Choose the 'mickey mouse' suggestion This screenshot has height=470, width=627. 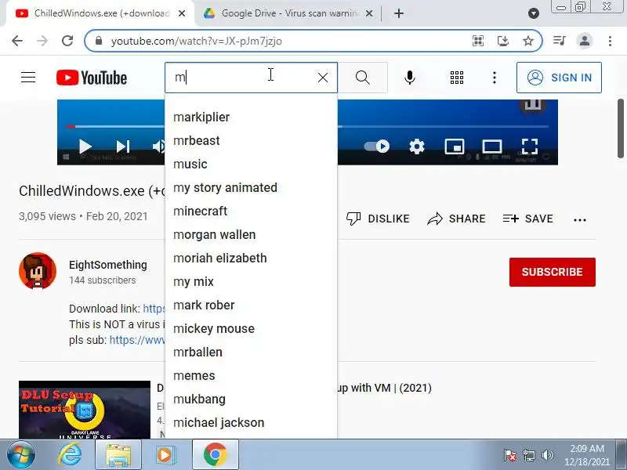click(251, 328)
